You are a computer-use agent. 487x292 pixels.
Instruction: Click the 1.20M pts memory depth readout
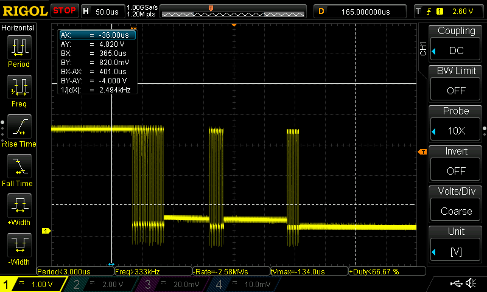[141, 14]
